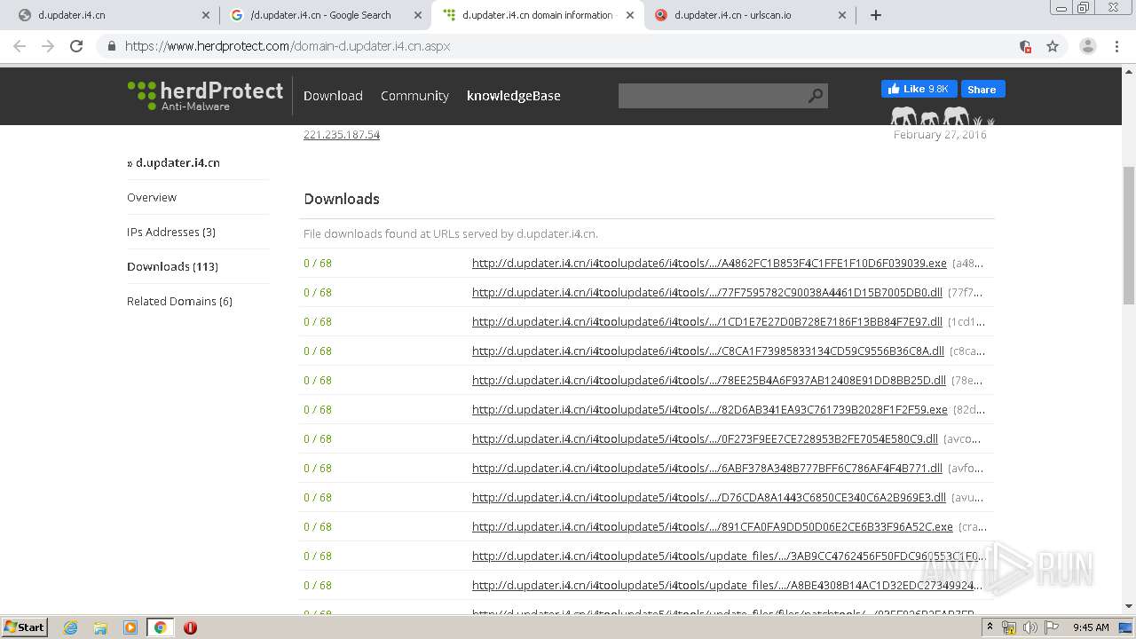Open the A4862FC1B853F4C1FFE1F10D6F039039.exe link

709,263
